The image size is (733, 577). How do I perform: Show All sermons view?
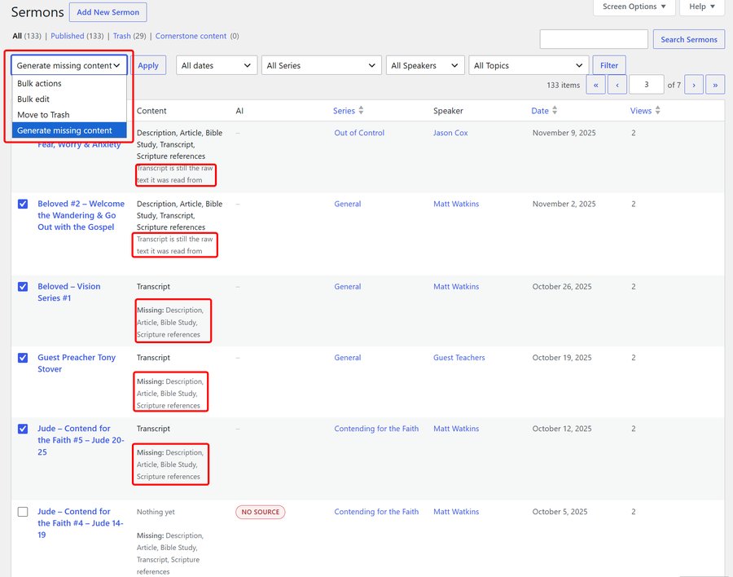click(x=17, y=36)
